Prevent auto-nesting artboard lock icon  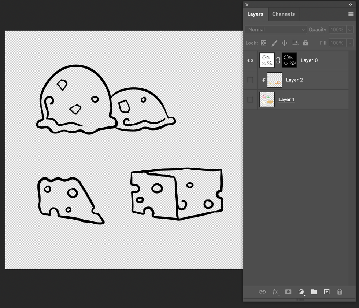pyautogui.click(x=295, y=43)
